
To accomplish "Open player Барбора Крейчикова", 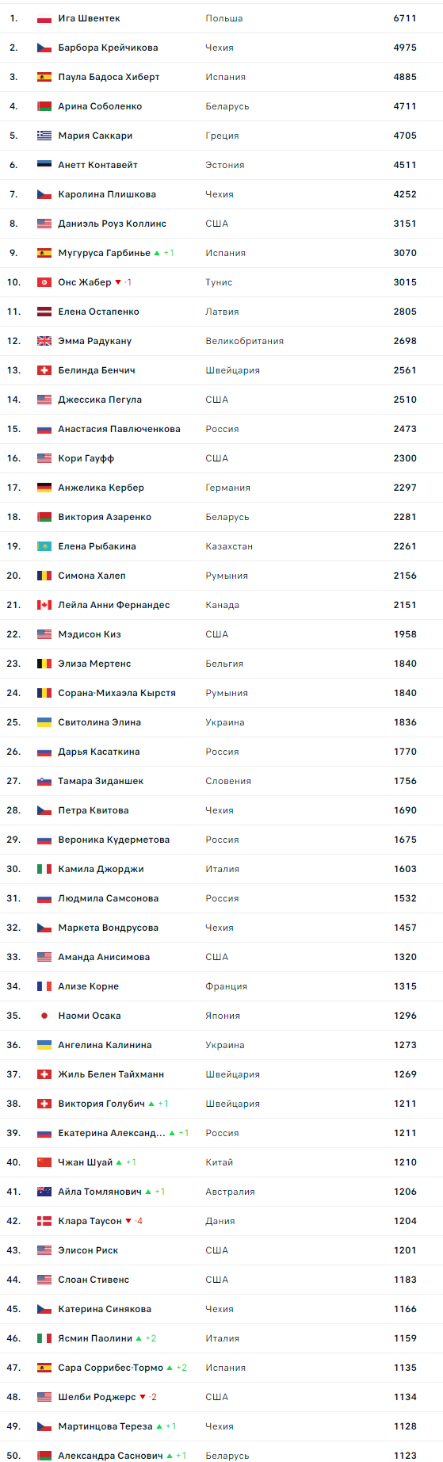I will 108,48.
